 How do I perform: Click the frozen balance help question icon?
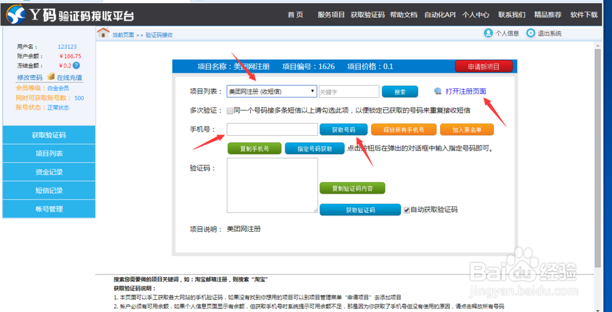coord(76,65)
